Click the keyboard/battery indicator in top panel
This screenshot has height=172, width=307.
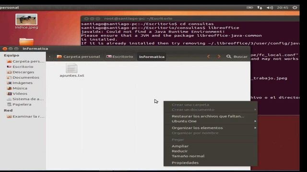point(249,8)
